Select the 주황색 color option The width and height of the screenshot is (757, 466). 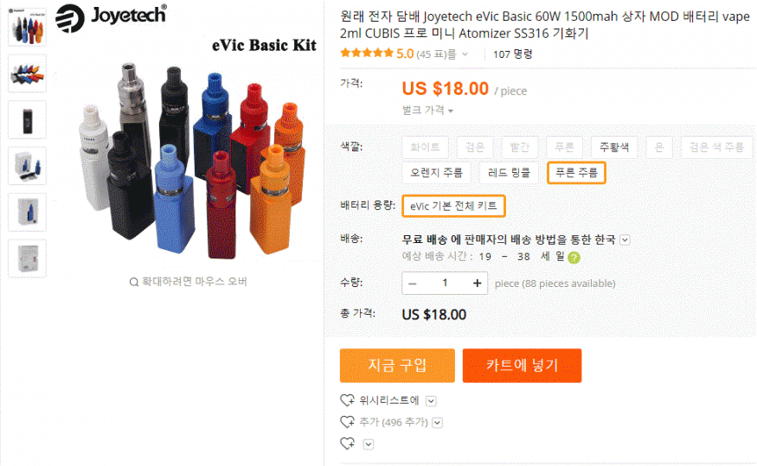614,147
